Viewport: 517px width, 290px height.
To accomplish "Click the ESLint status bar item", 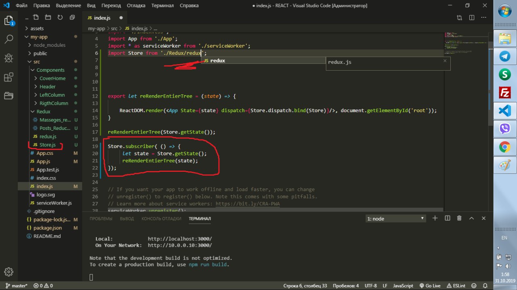I will click(456, 286).
